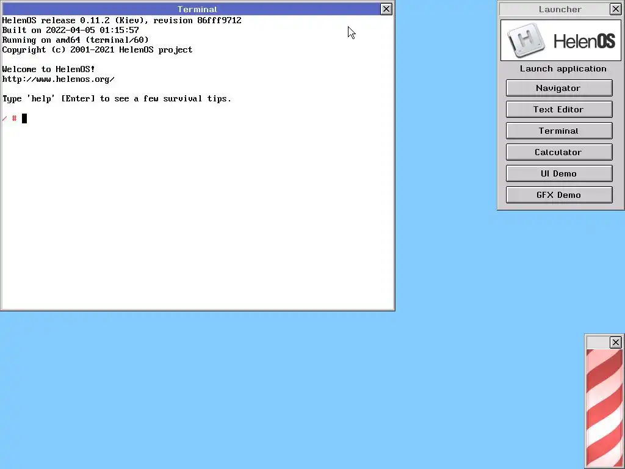Click the red striped barber pole animation
The width and height of the screenshot is (625, 469).
point(604,409)
